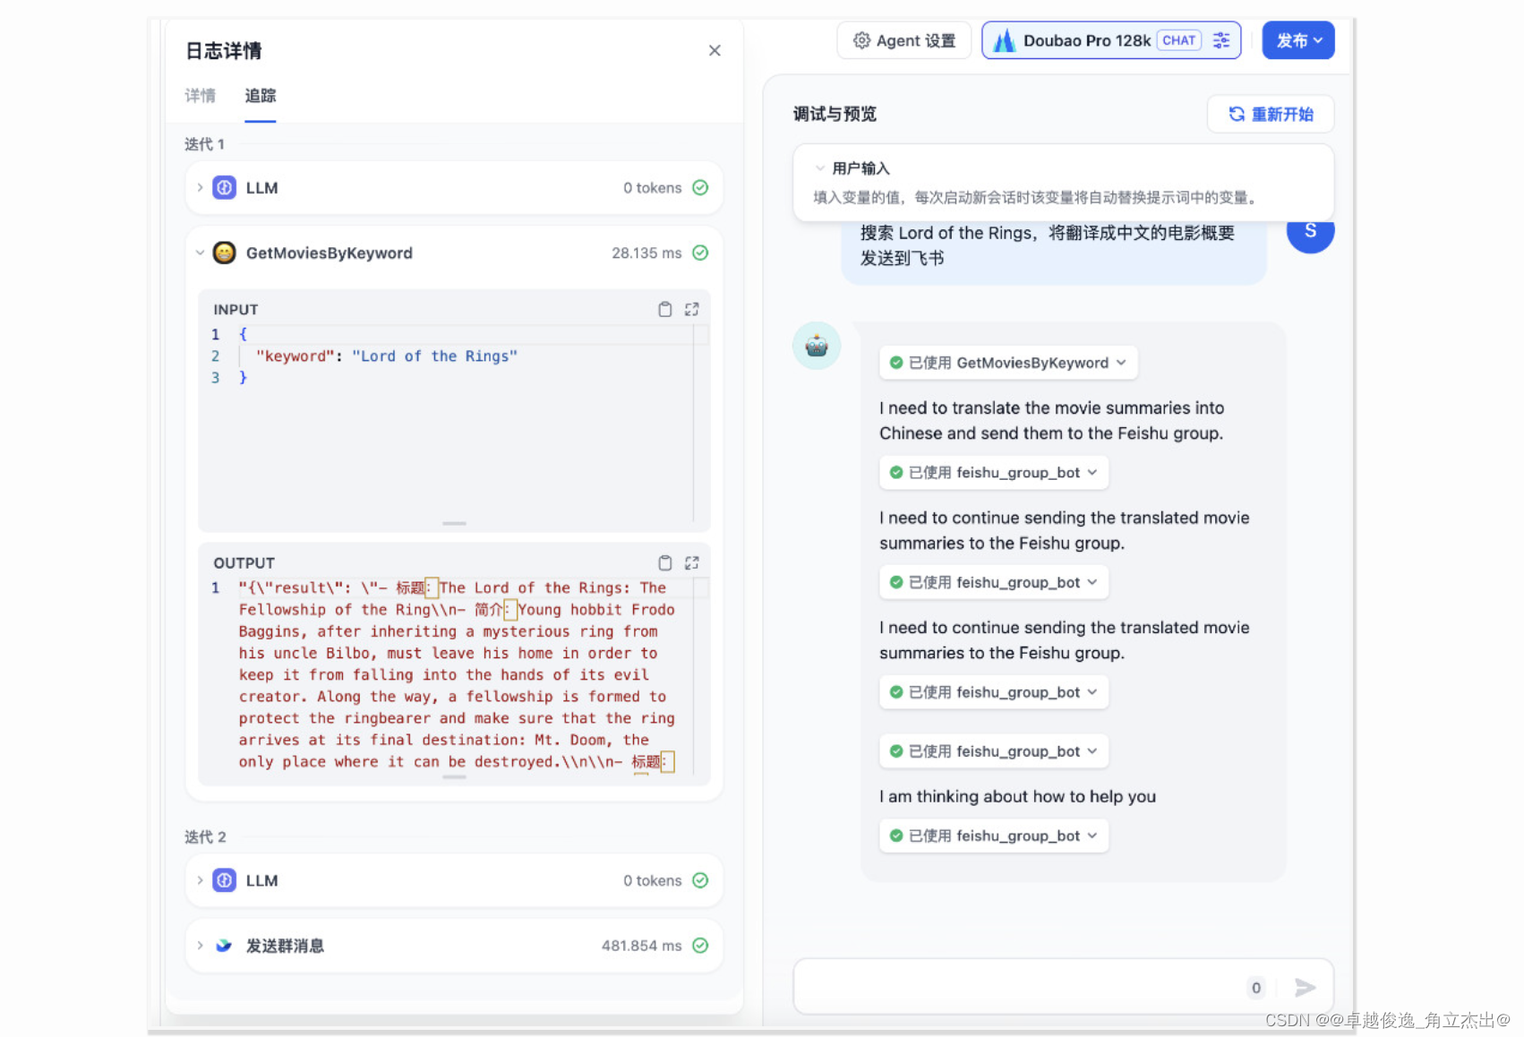1524x1037 pixels.
Task: Open the 发布 publish dropdown
Action: (1298, 40)
